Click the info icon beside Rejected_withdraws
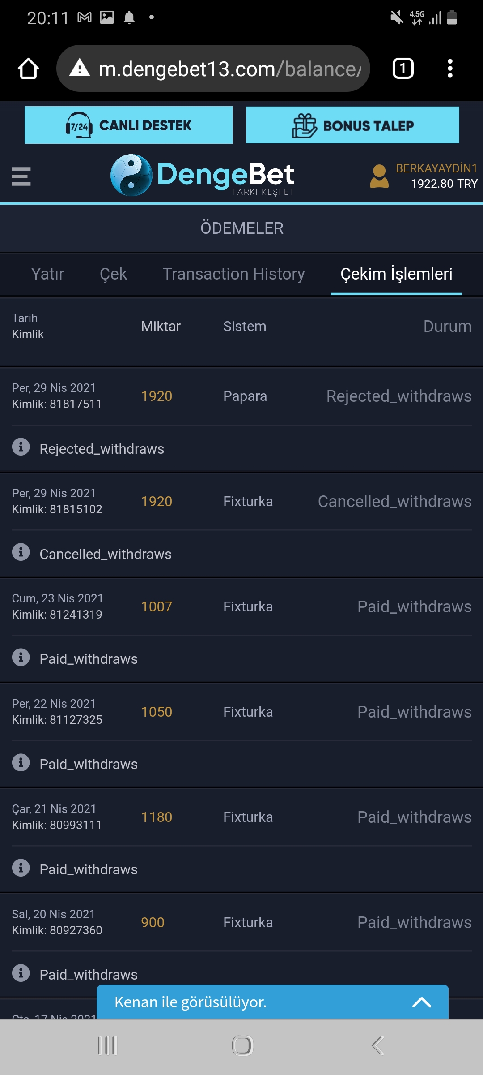The width and height of the screenshot is (483, 1075). tap(21, 447)
